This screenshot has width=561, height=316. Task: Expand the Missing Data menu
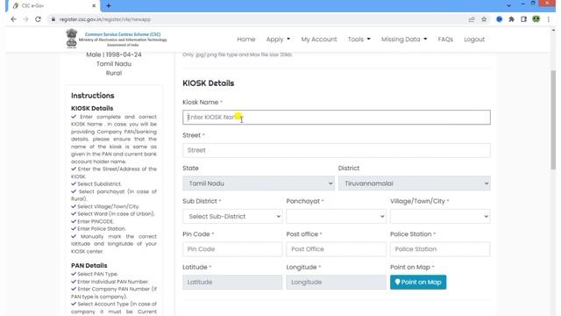tap(404, 39)
